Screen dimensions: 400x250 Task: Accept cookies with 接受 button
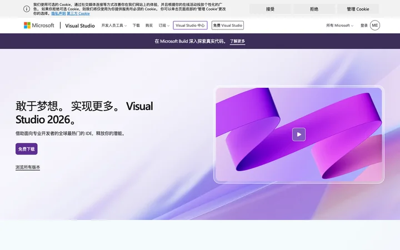coord(270,9)
